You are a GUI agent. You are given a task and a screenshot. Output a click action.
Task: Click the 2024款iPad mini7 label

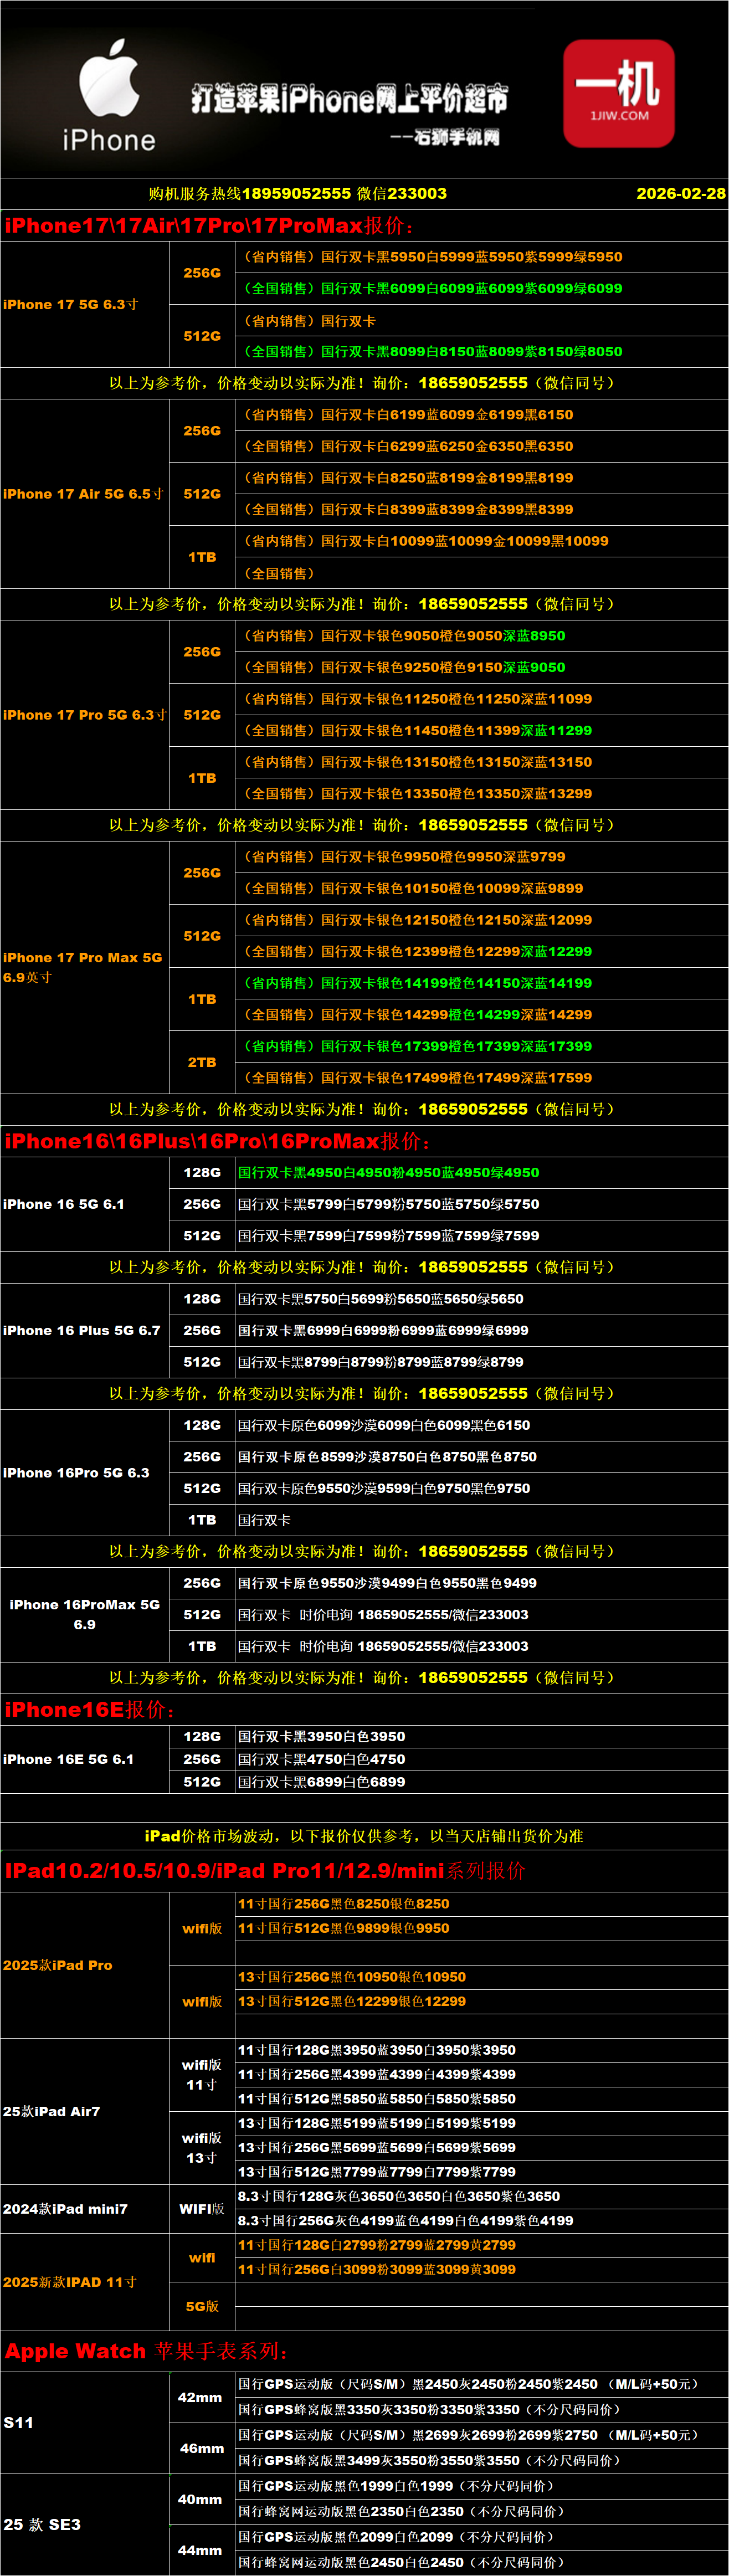[65, 2209]
